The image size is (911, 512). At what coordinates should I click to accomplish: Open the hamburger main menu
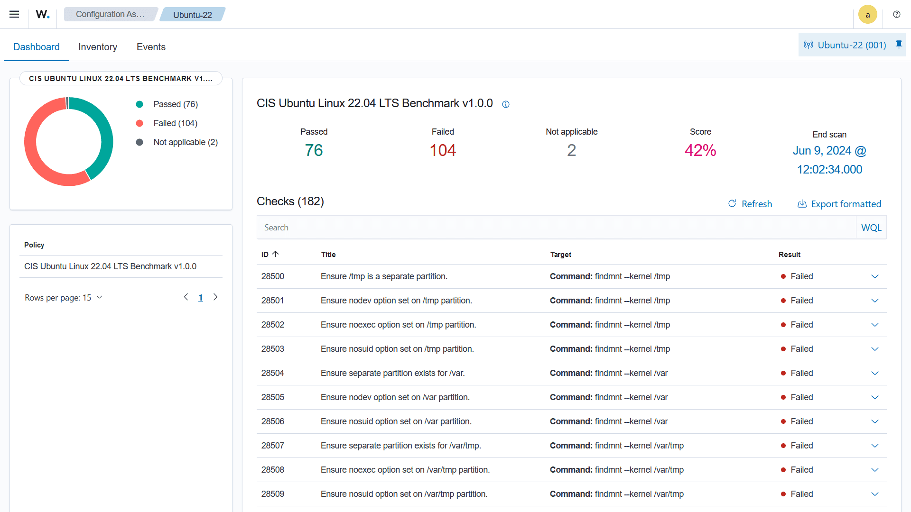pos(14,14)
